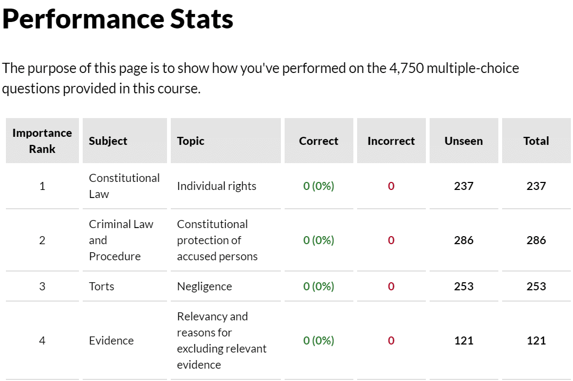Screen dimensions: 573x381
Task: Select the Constitutional Law subject cell
Action: 124,186
